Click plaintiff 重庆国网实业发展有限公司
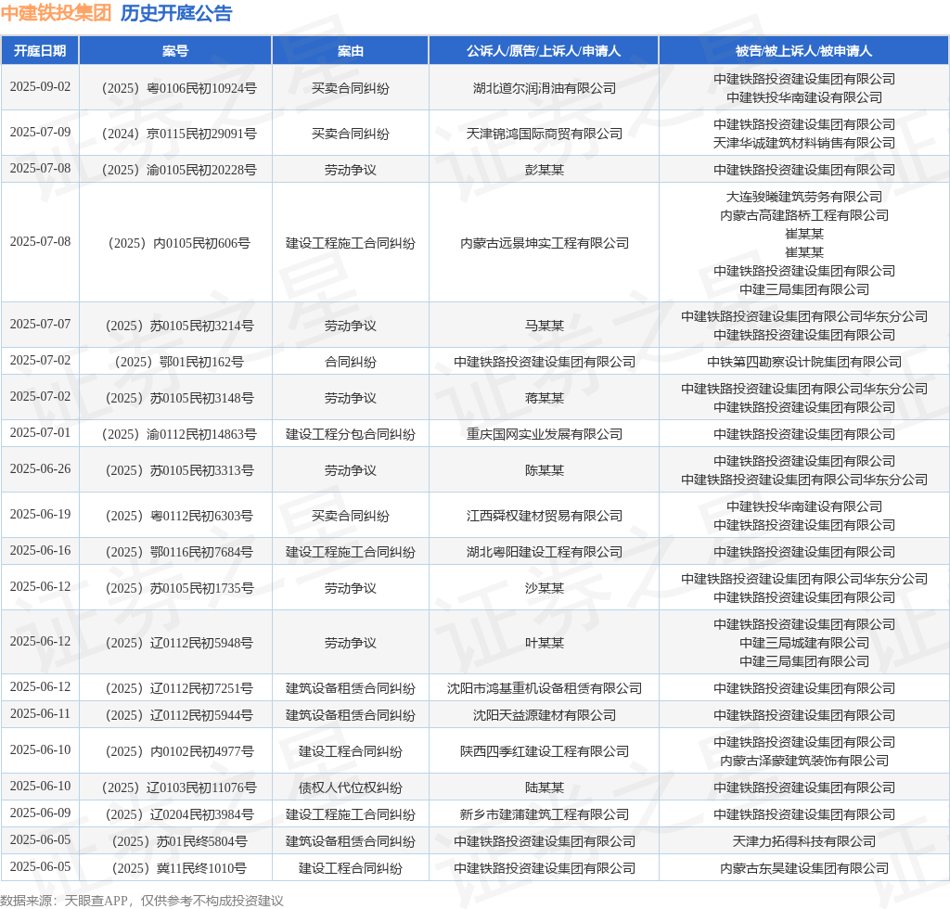 [544, 434]
